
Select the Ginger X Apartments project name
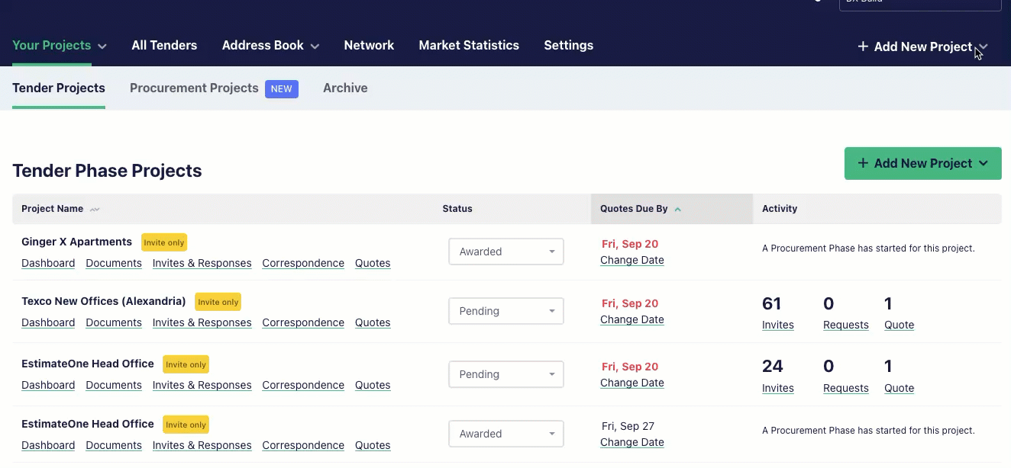tap(76, 242)
